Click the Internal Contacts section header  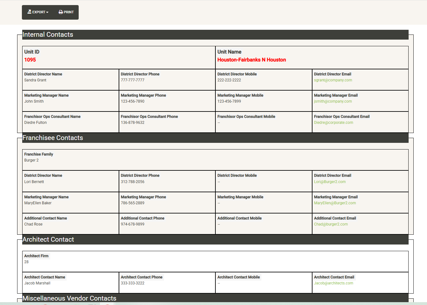coord(48,35)
